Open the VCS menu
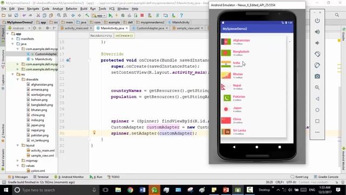This screenshot has width=346, height=195. 112,9
